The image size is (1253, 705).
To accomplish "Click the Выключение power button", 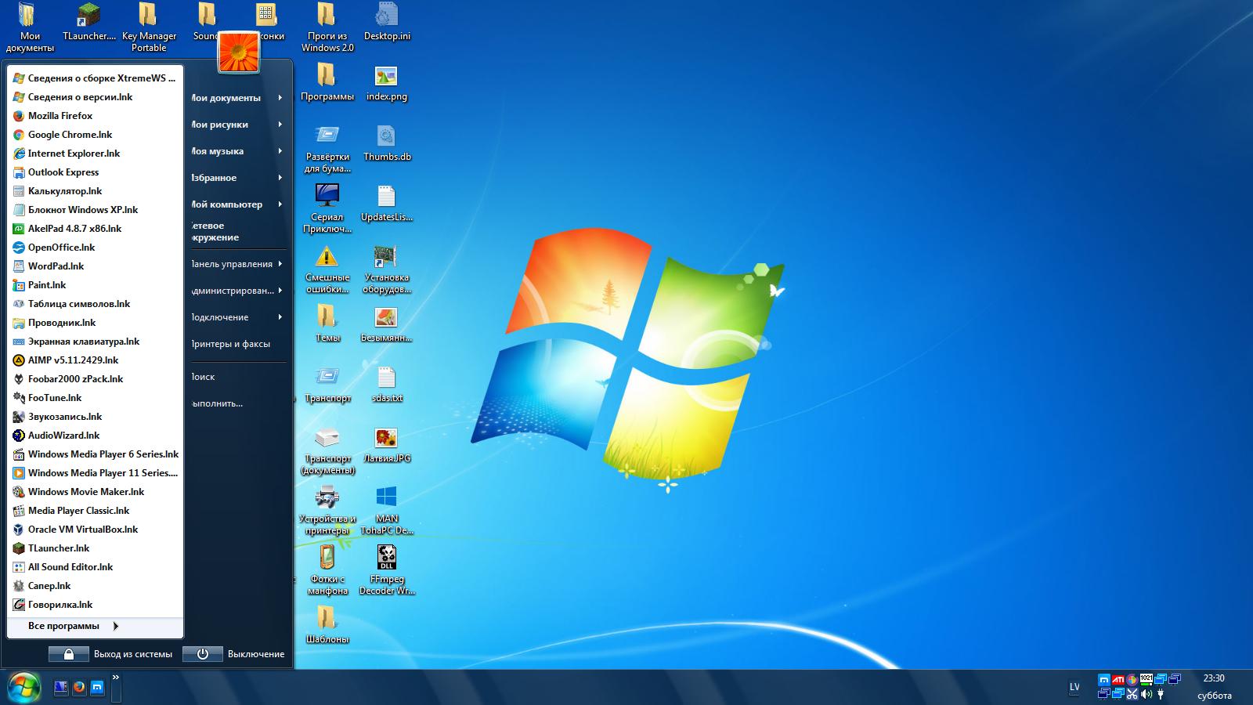I will coord(202,654).
